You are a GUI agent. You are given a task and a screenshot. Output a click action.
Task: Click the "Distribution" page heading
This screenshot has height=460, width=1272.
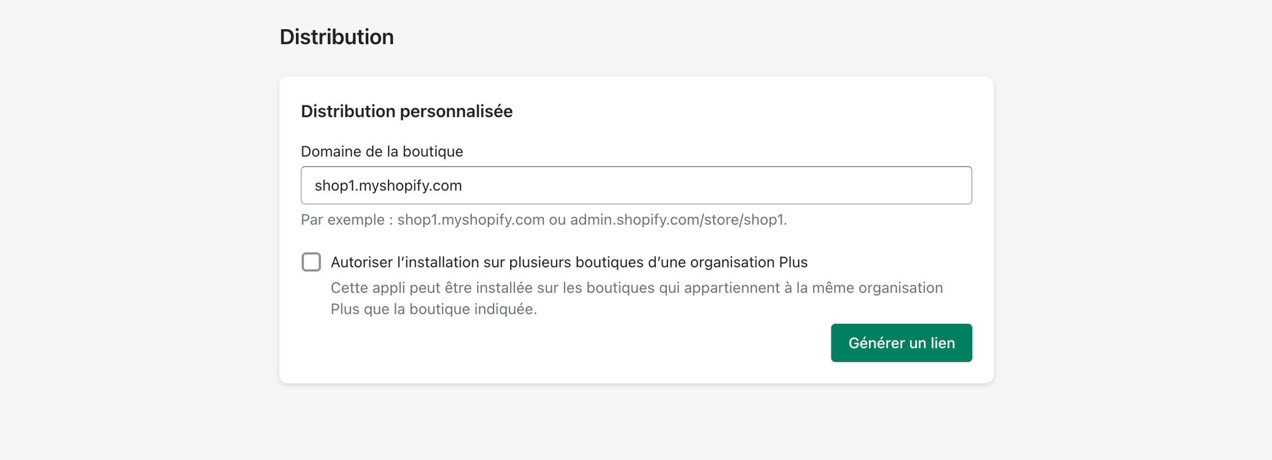pos(336,37)
